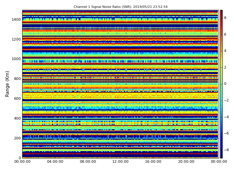
Task: Click the x-axis tick label 12:00:00
Action: [x=121, y=162]
